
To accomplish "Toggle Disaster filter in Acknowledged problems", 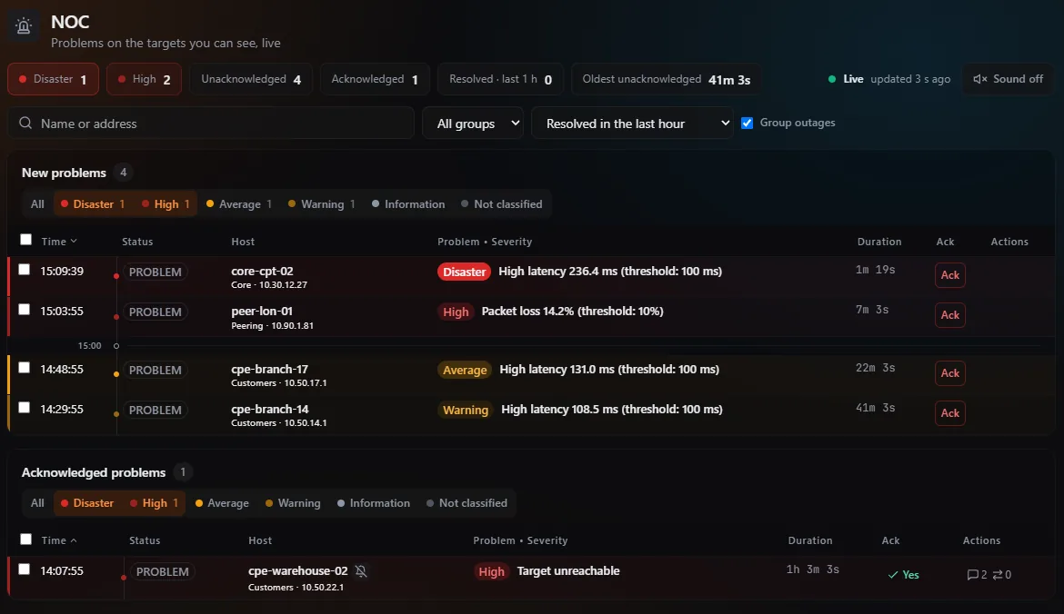I will pos(87,503).
